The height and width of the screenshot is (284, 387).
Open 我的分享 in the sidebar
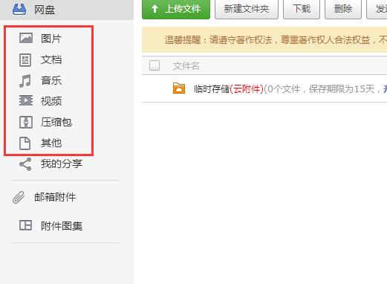point(62,164)
